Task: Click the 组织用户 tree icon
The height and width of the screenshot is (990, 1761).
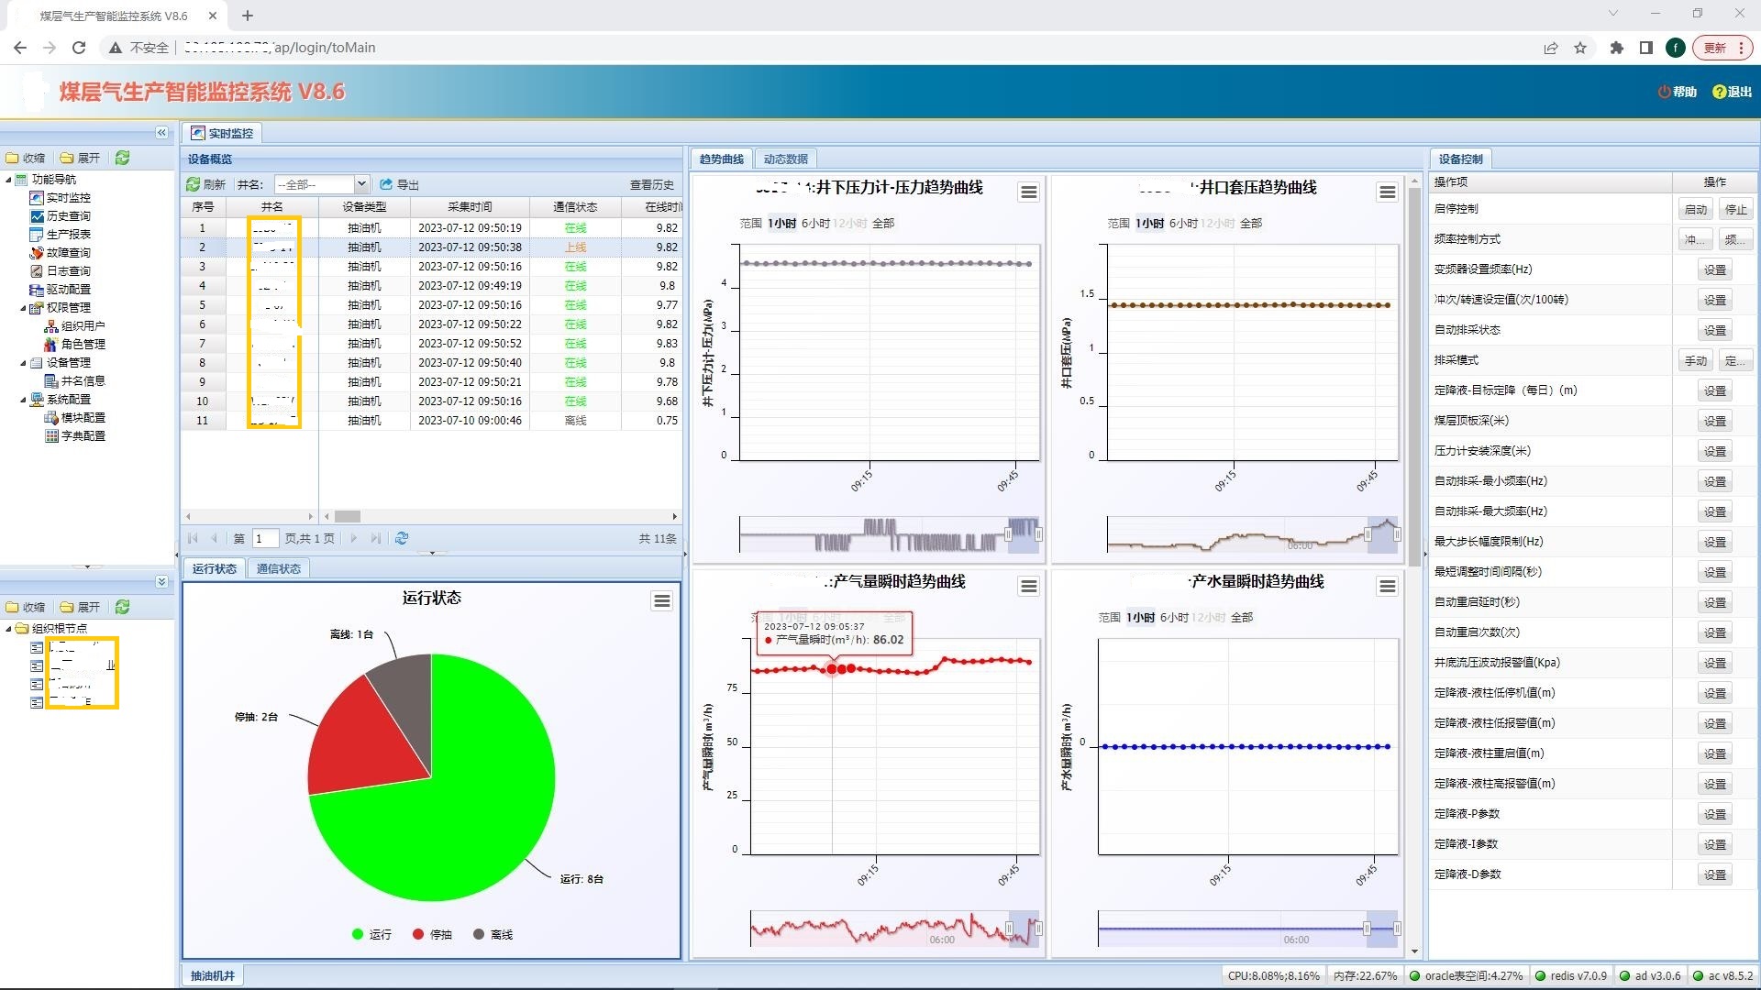Action: [51, 326]
